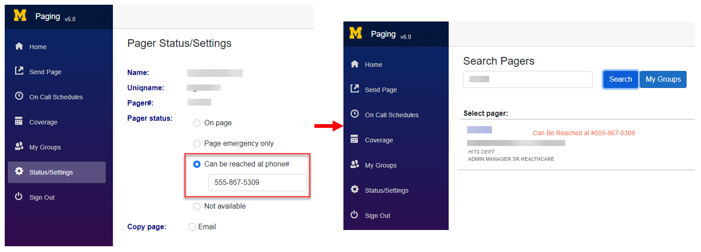Click the Search Pagers text box

click(527, 80)
